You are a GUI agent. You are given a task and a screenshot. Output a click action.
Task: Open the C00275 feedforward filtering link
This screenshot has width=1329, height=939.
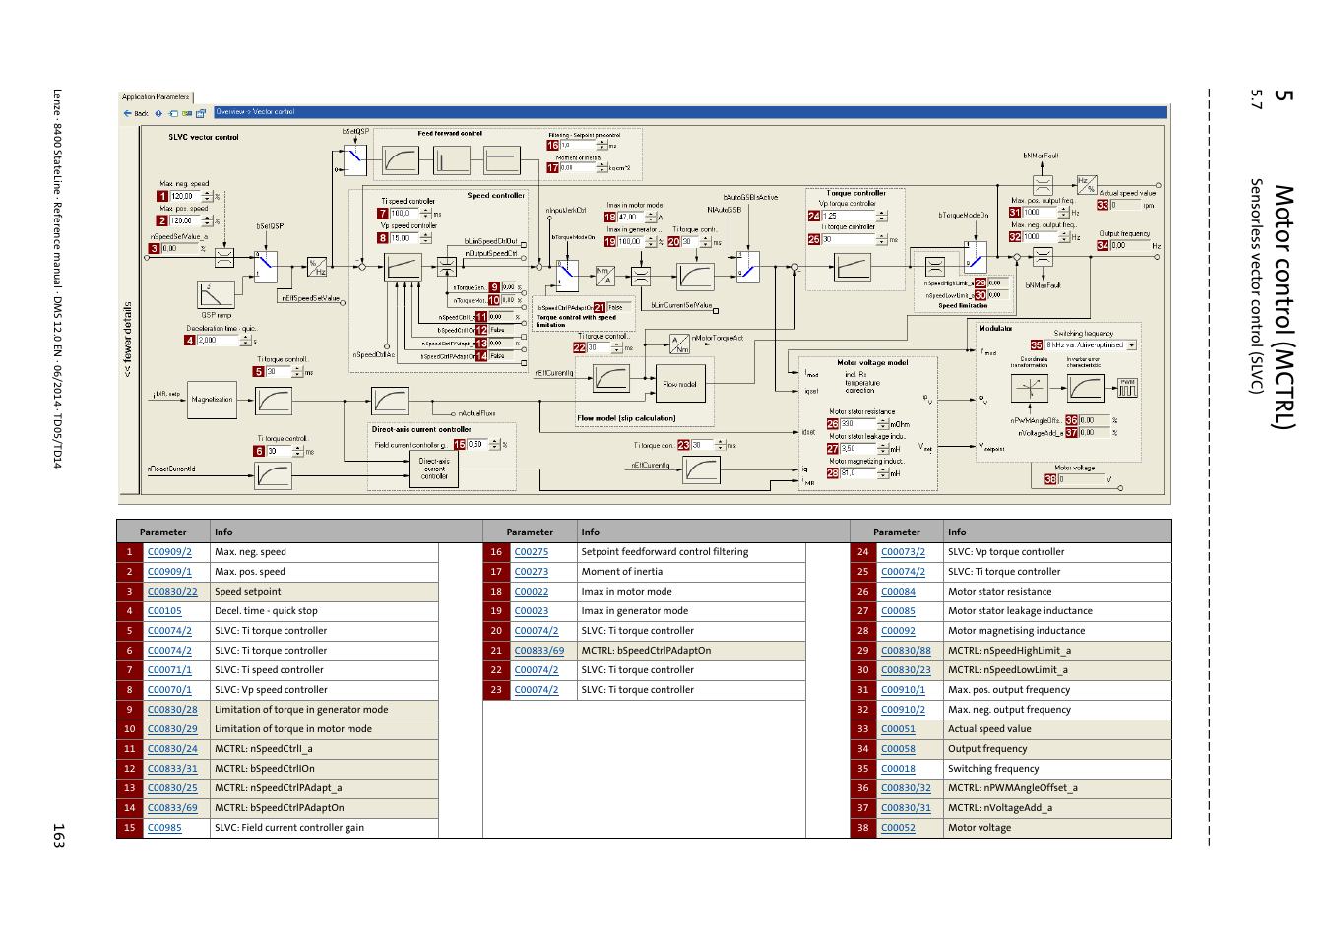point(532,552)
